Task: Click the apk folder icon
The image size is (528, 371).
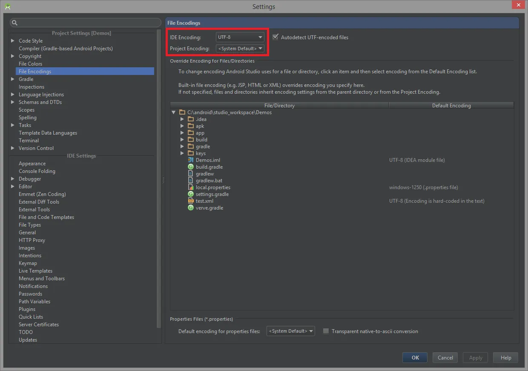Action: (191, 126)
